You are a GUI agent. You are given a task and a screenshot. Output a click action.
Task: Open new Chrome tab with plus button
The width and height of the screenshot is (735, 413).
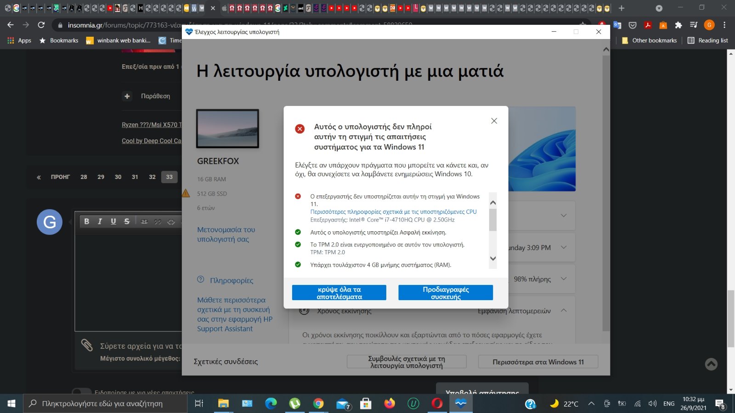(x=622, y=8)
